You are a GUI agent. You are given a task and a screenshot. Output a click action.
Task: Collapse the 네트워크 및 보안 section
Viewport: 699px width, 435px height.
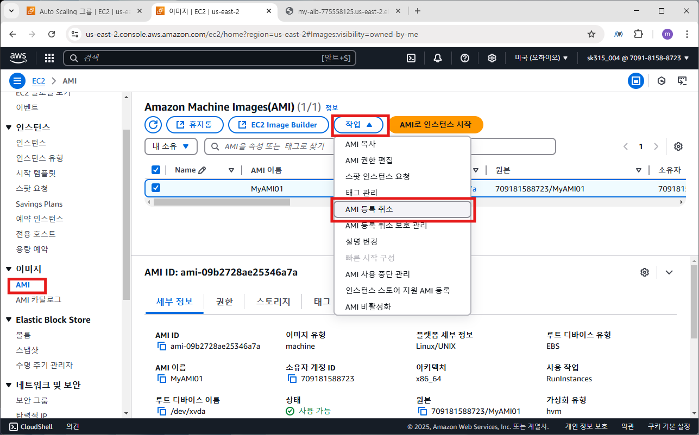(8, 386)
